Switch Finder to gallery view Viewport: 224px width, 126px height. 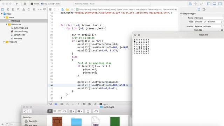point(64,111)
